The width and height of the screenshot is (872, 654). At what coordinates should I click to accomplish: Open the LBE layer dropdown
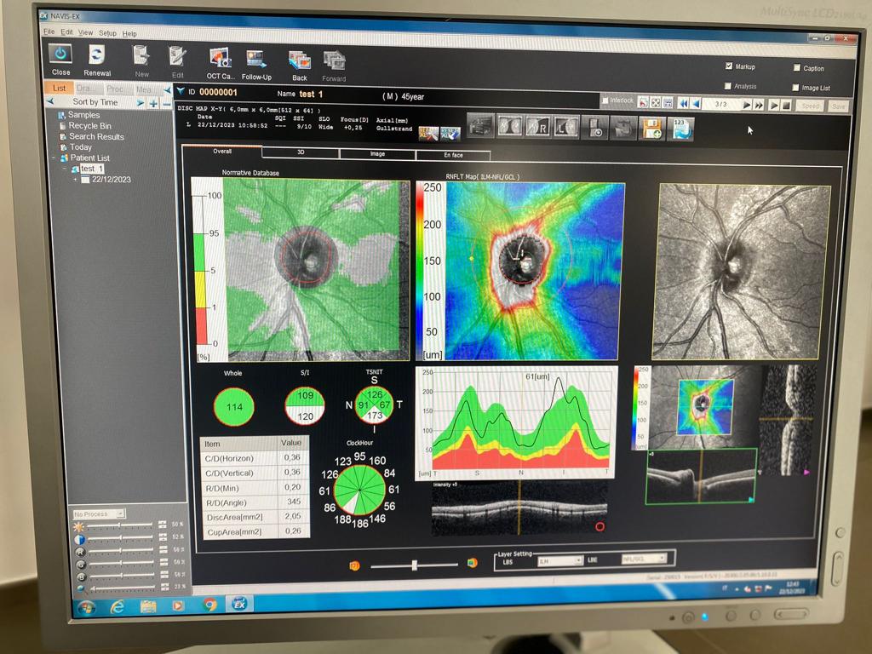644,559
